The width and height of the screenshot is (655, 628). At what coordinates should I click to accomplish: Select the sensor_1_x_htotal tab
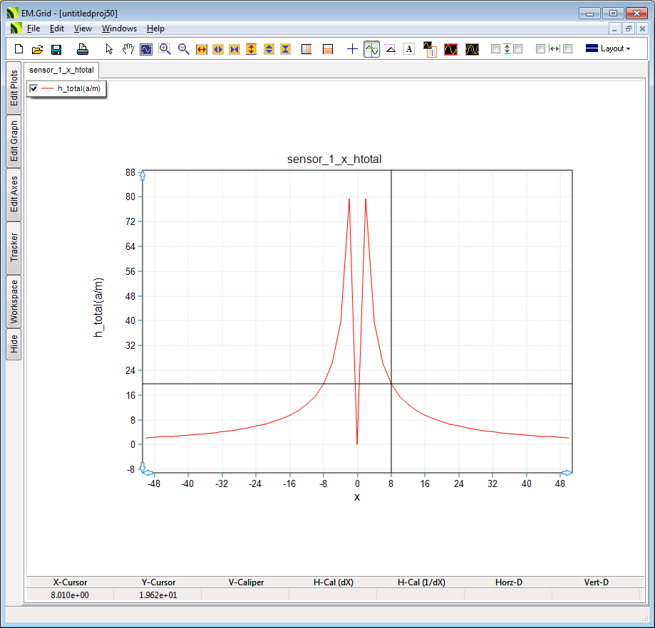click(x=61, y=70)
